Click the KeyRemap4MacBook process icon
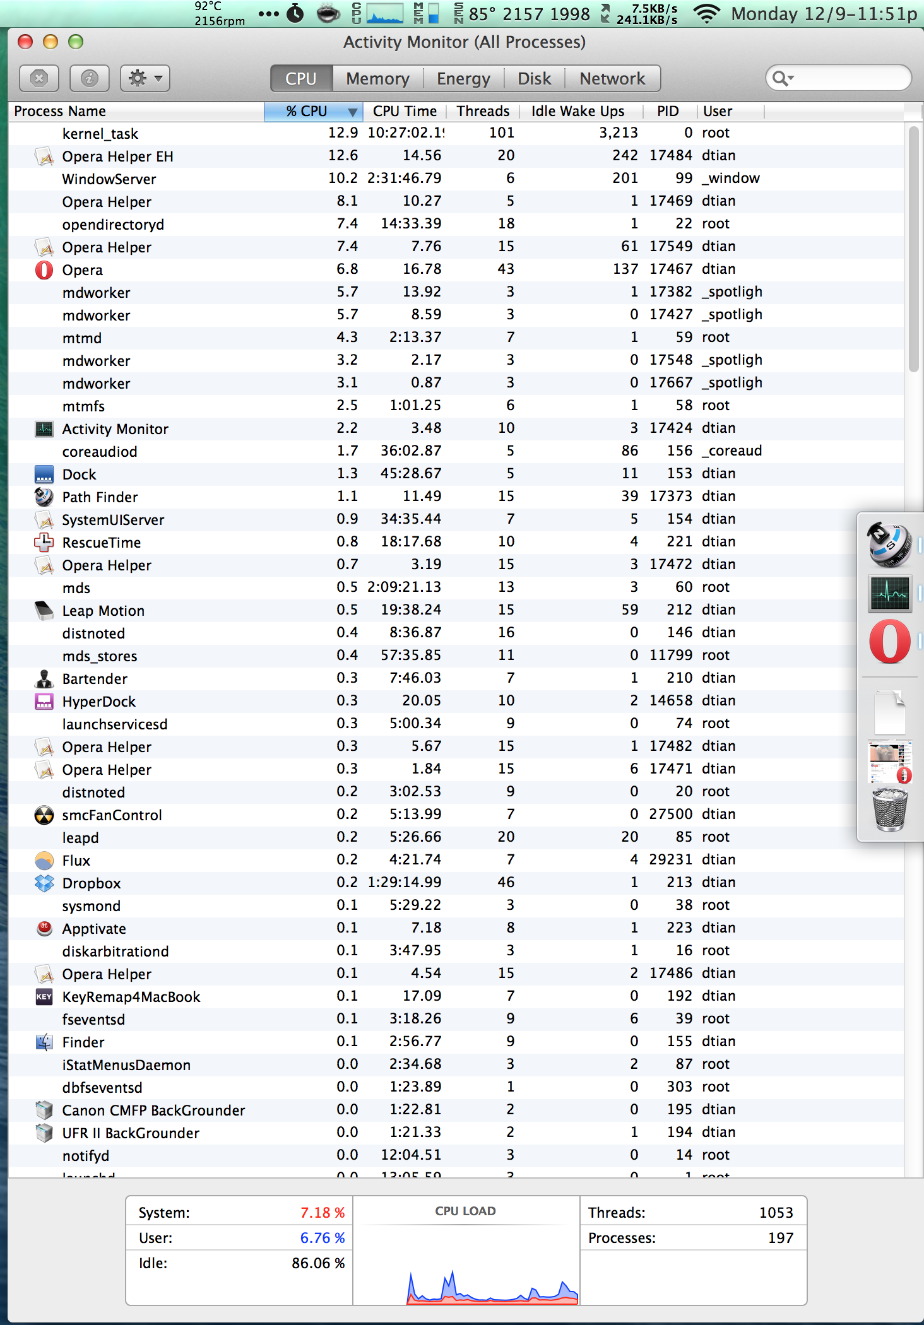 [x=44, y=997]
